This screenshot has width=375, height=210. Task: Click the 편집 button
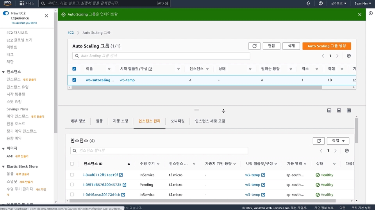[271, 46]
